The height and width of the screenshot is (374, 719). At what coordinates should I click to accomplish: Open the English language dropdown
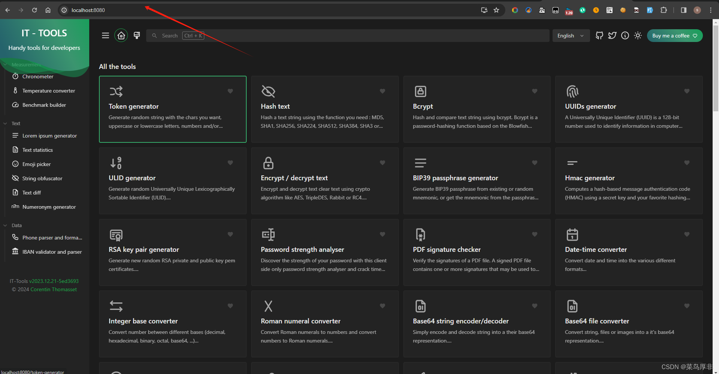click(x=570, y=35)
